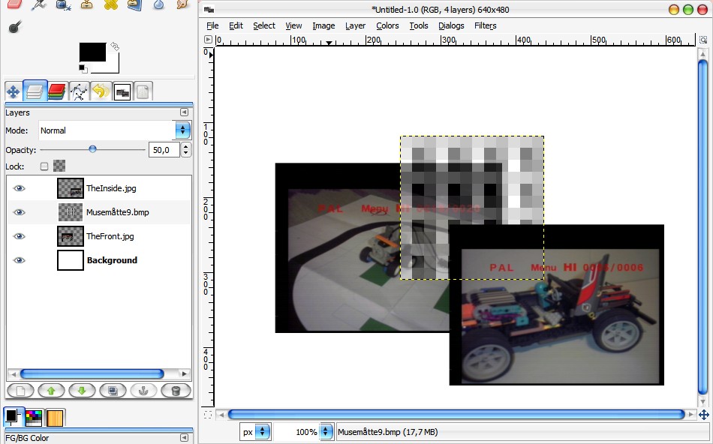Anchor the floating layer
The width and height of the screenshot is (713, 444).
click(x=143, y=390)
